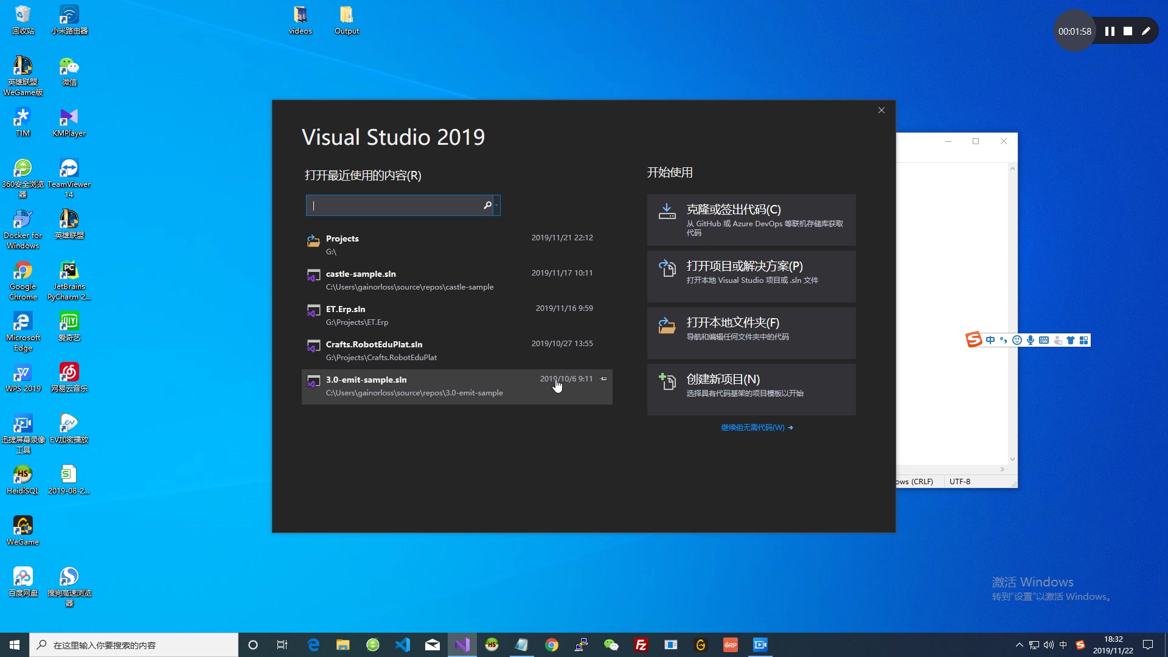Open ET.Erp.sln recent solution
The image size is (1168, 657).
tap(457, 315)
